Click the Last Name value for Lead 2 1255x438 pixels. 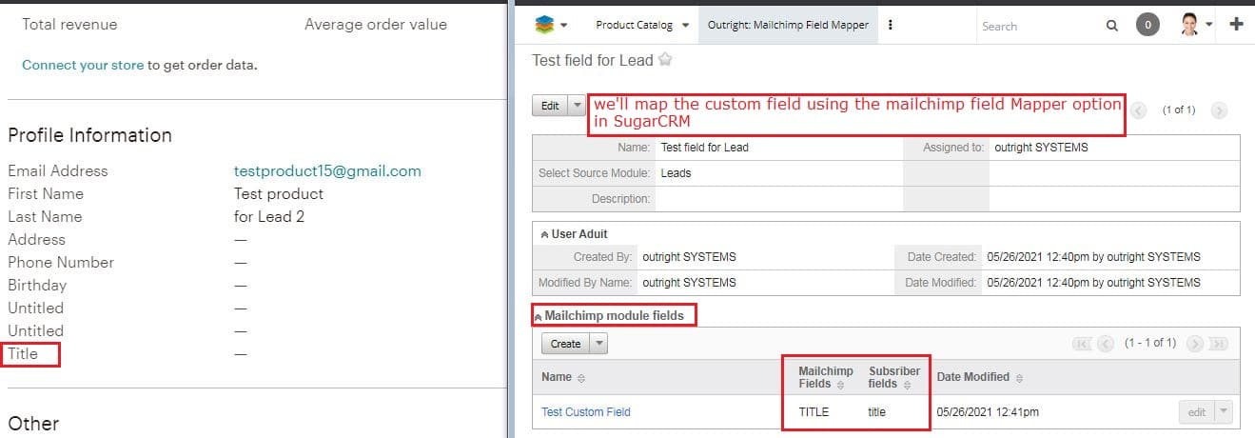click(269, 217)
